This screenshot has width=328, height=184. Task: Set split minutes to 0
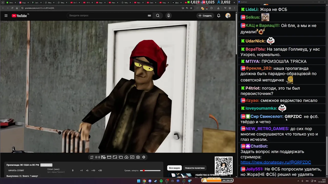click(73, 170)
